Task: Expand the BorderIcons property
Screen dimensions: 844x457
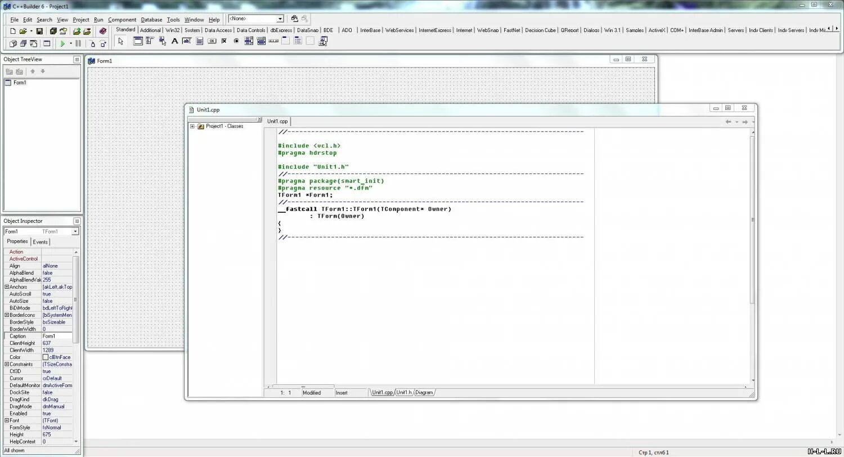Action: click(x=7, y=315)
